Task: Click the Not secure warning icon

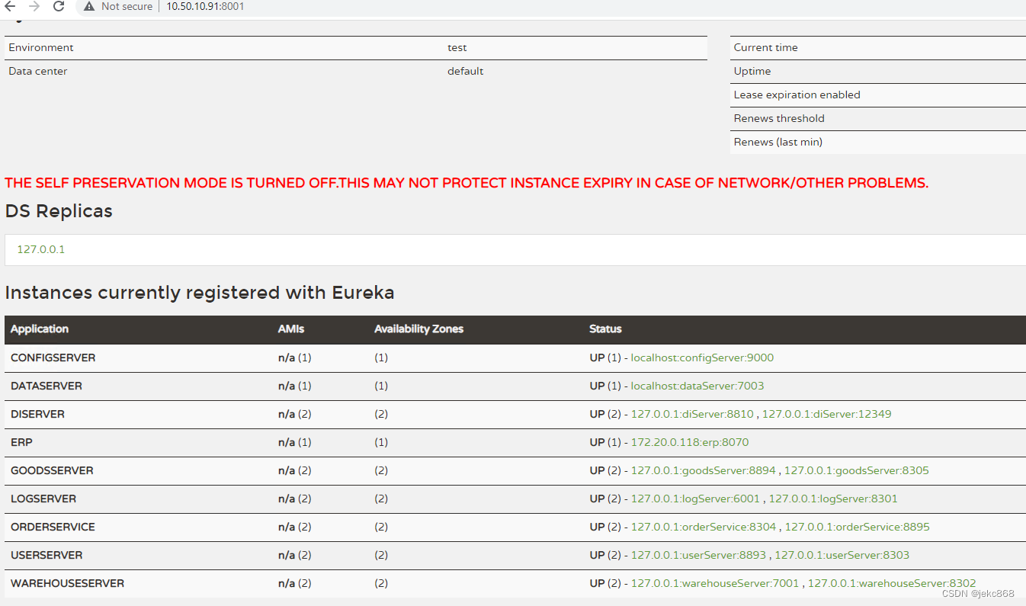Action: click(x=89, y=6)
